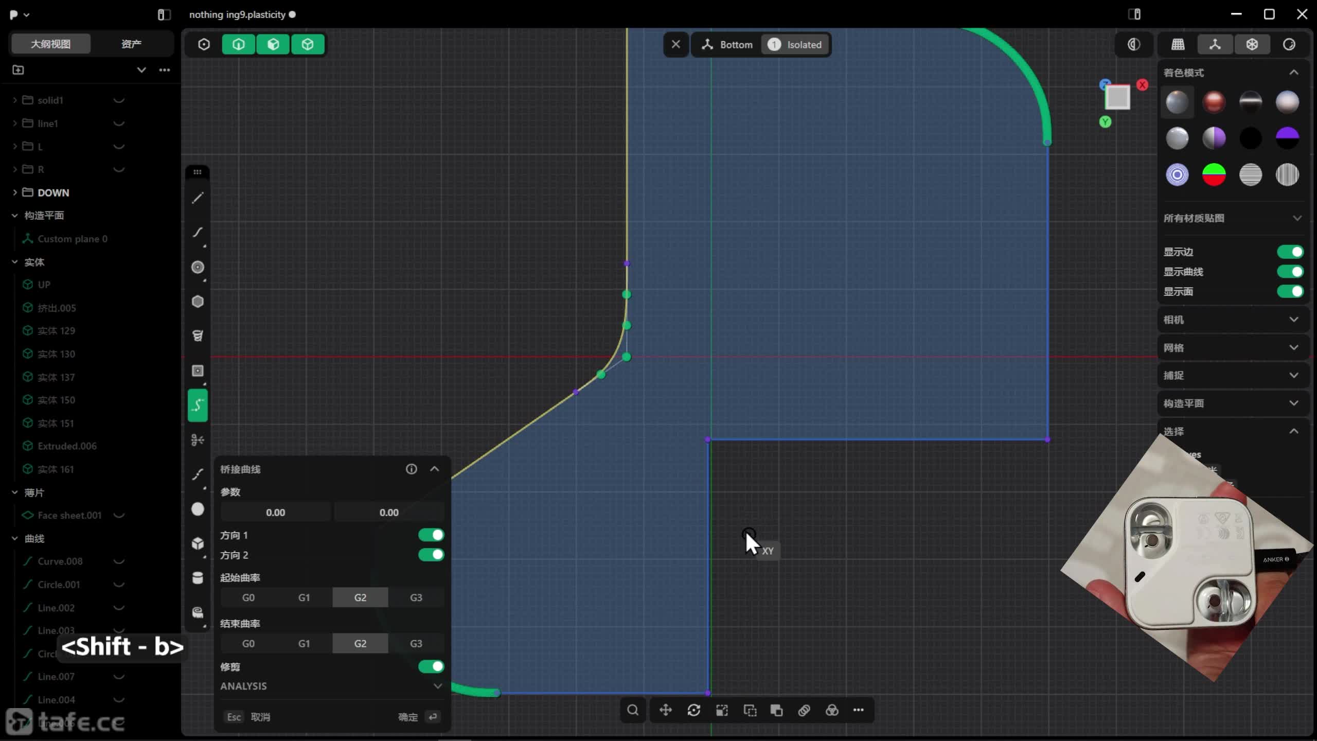Select the Rotate tool in bottom toolbar
1317x741 pixels.
tap(694, 711)
